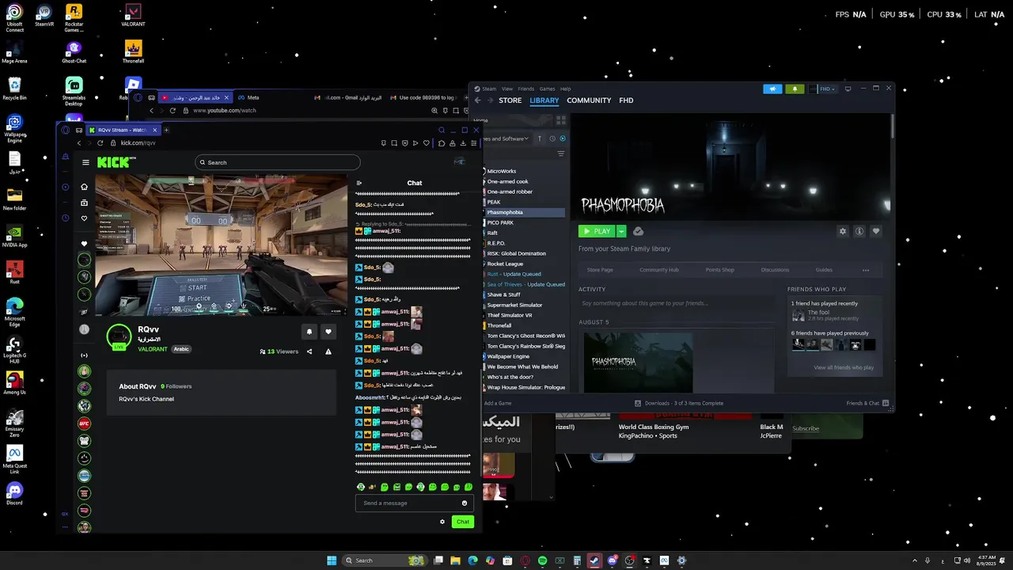Open the Kick hamburger menu
The image size is (1013, 570).
click(85, 162)
